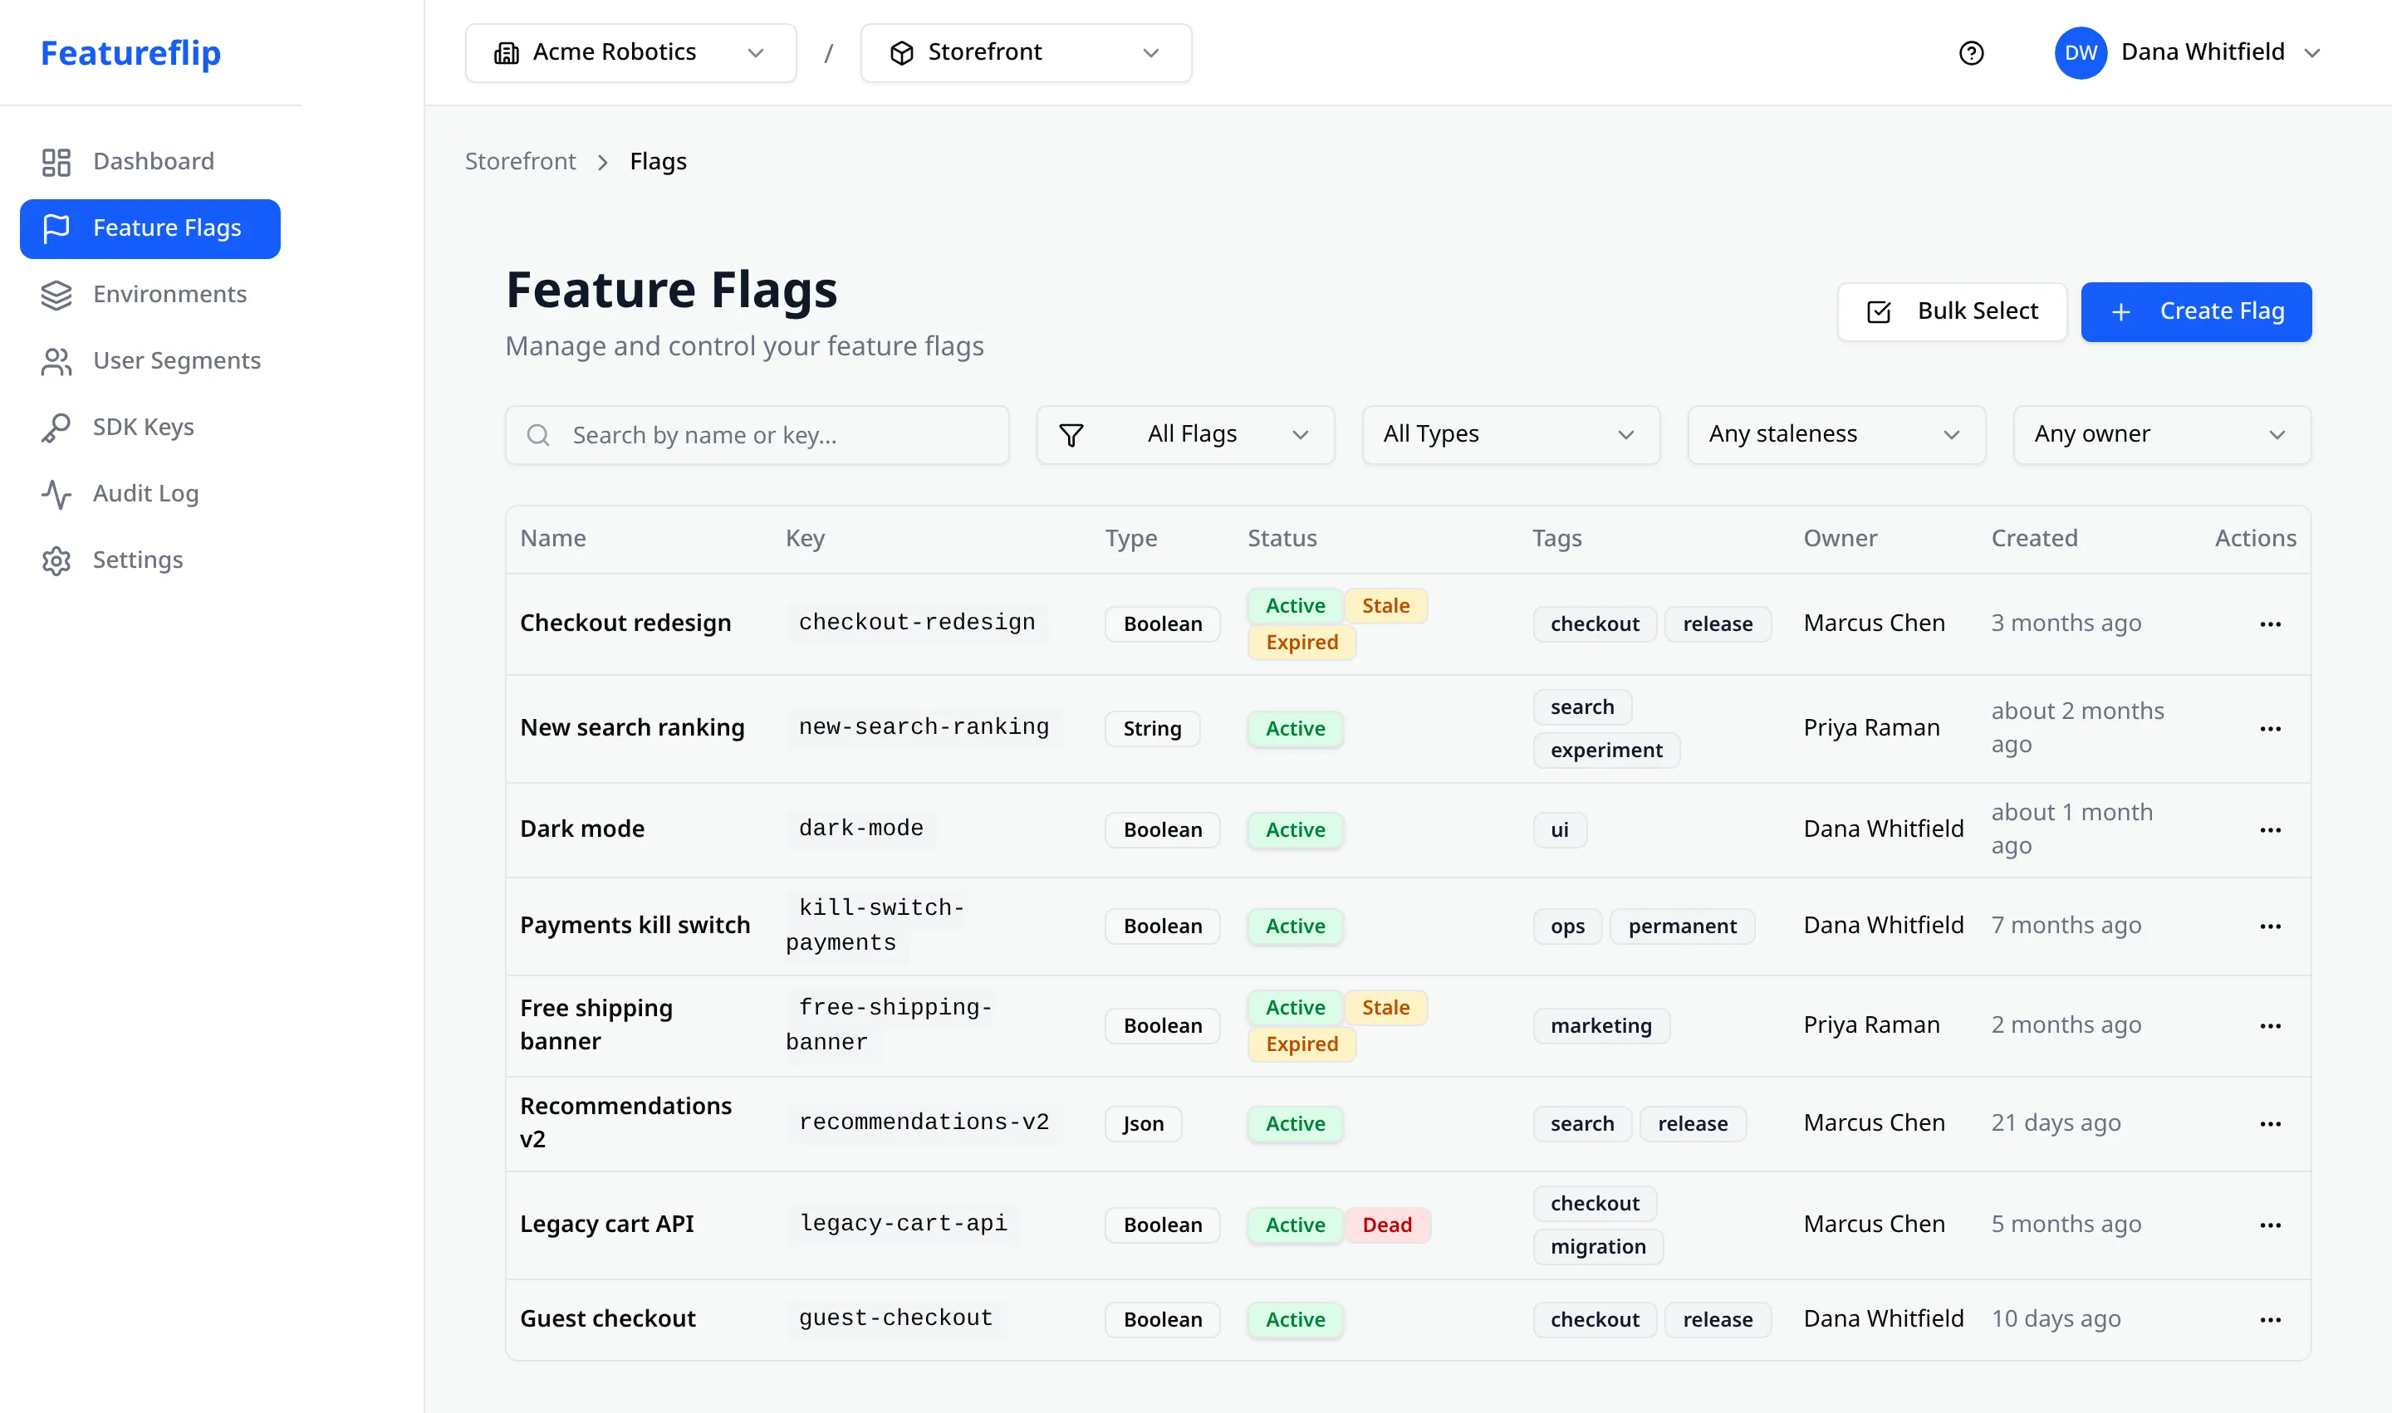Click the help question mark icon
Screen dimensions: 2392x1413
pos(1971,53)
